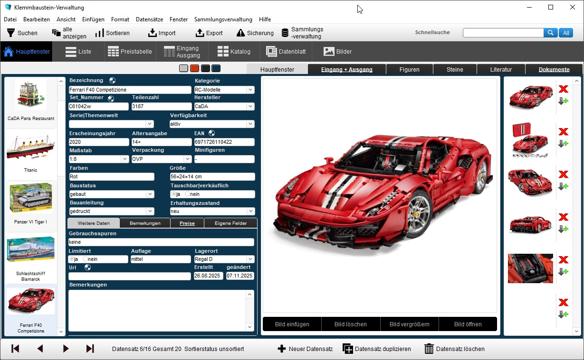This screenshot has height=360, width=584.
Task: Select 'nein' radio under Limitiert
Action: [x=86, y=259]
